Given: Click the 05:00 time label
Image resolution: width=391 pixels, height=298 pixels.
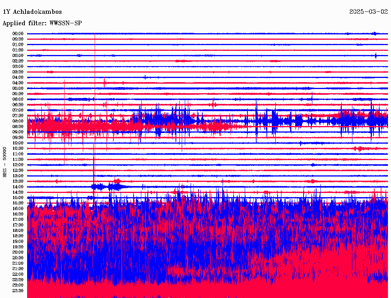Looking at the screenshot, I should (x=18, y=88).
